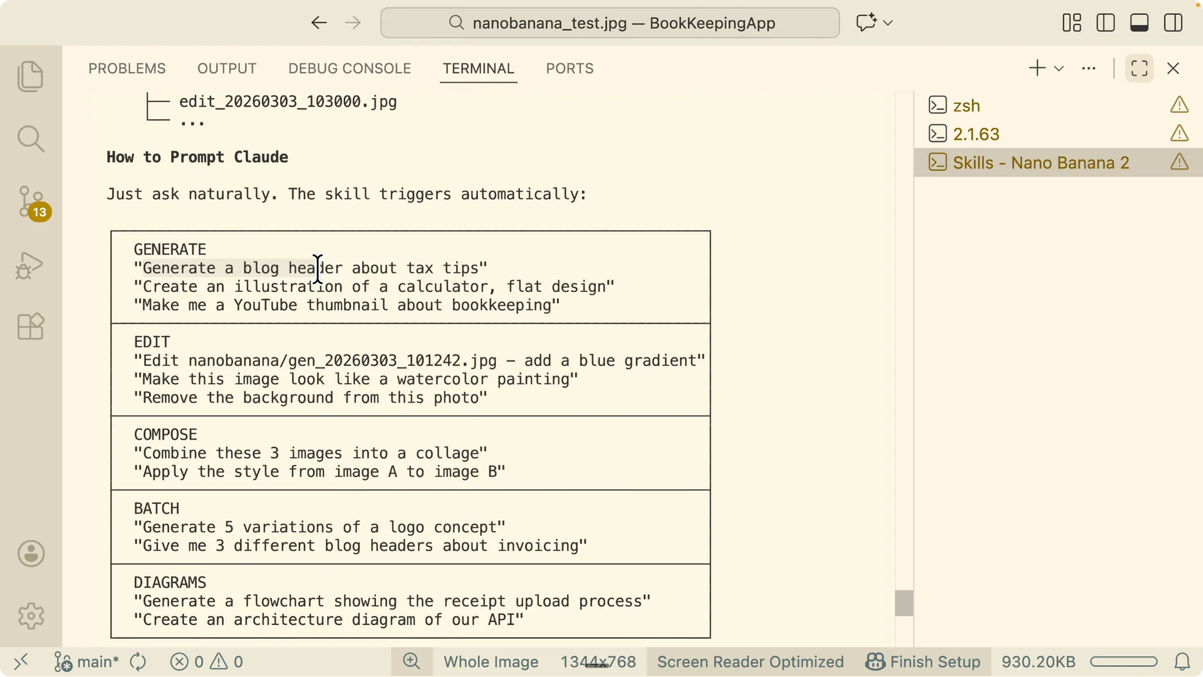Toggle the secondary side bar
The width and height of the screenshot is (1203, 677).
[1174, 23]
